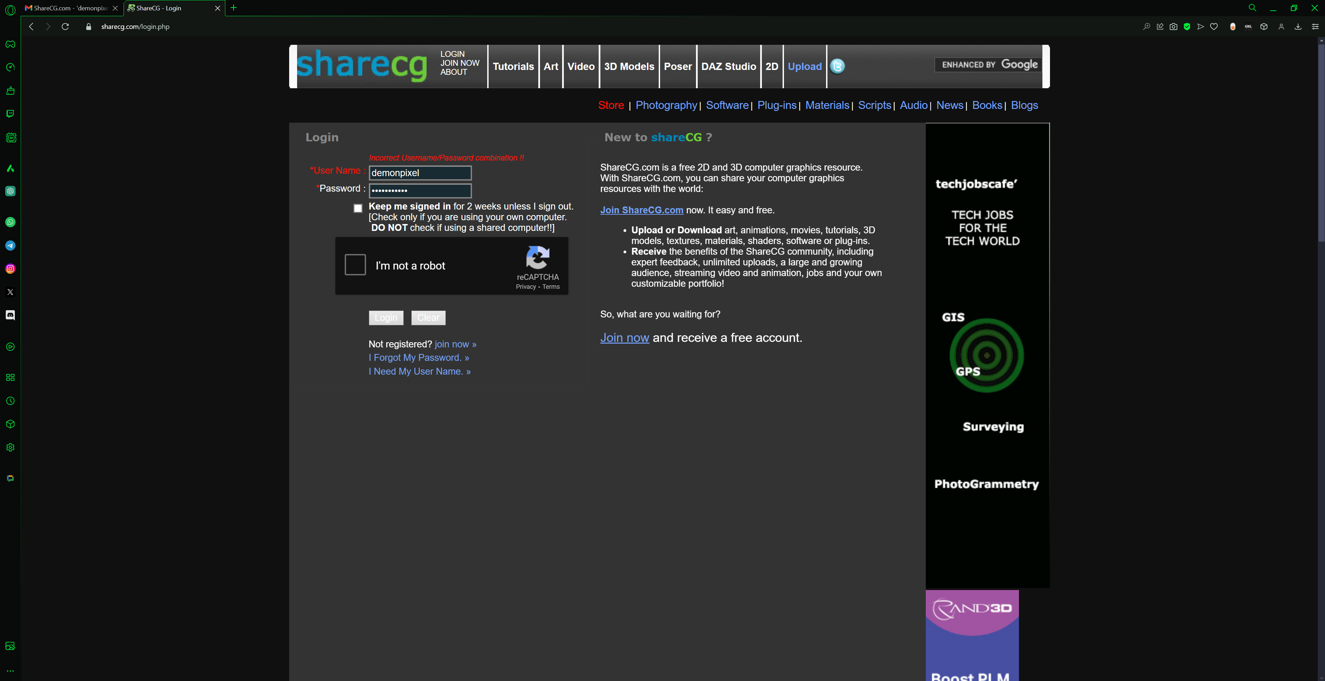Focus the Password input field
This screenshot has width=1325, height=681.
point(420,191)
